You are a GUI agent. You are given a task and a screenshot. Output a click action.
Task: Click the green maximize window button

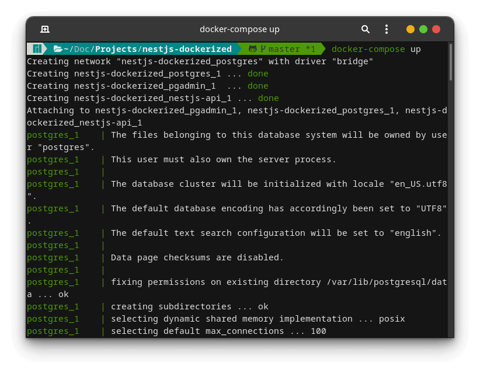pyautogui.click(x=423, y=29)
